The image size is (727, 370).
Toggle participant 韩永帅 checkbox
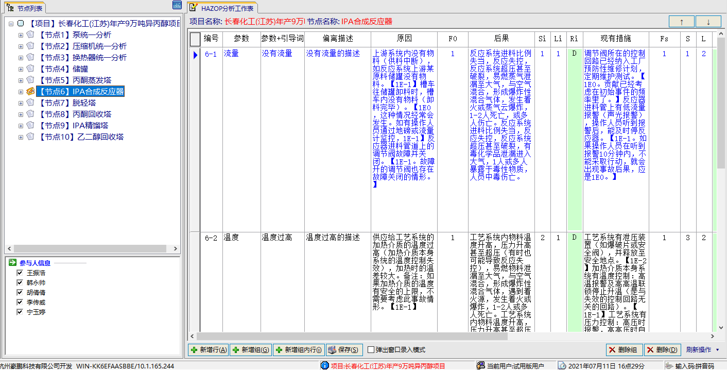pyautogui.click(x=20, y=283)
